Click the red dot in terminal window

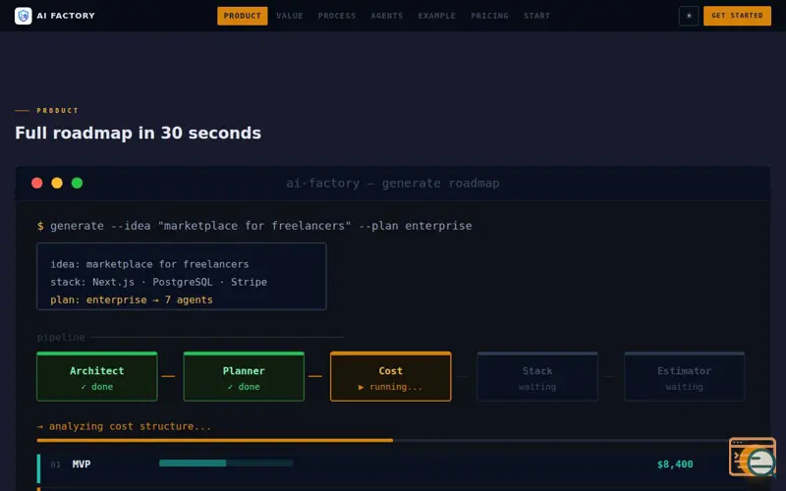pos(36,183)
